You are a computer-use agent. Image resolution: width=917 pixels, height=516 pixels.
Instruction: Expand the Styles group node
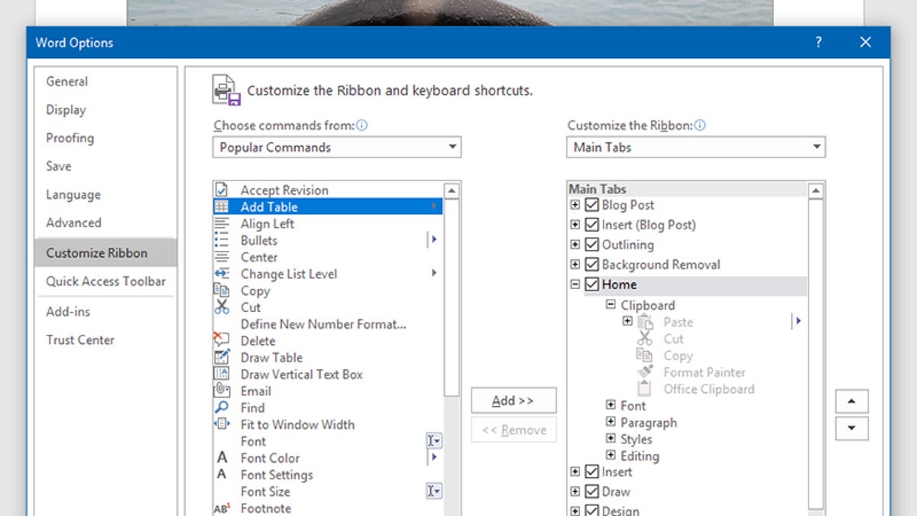pos(611,439)
